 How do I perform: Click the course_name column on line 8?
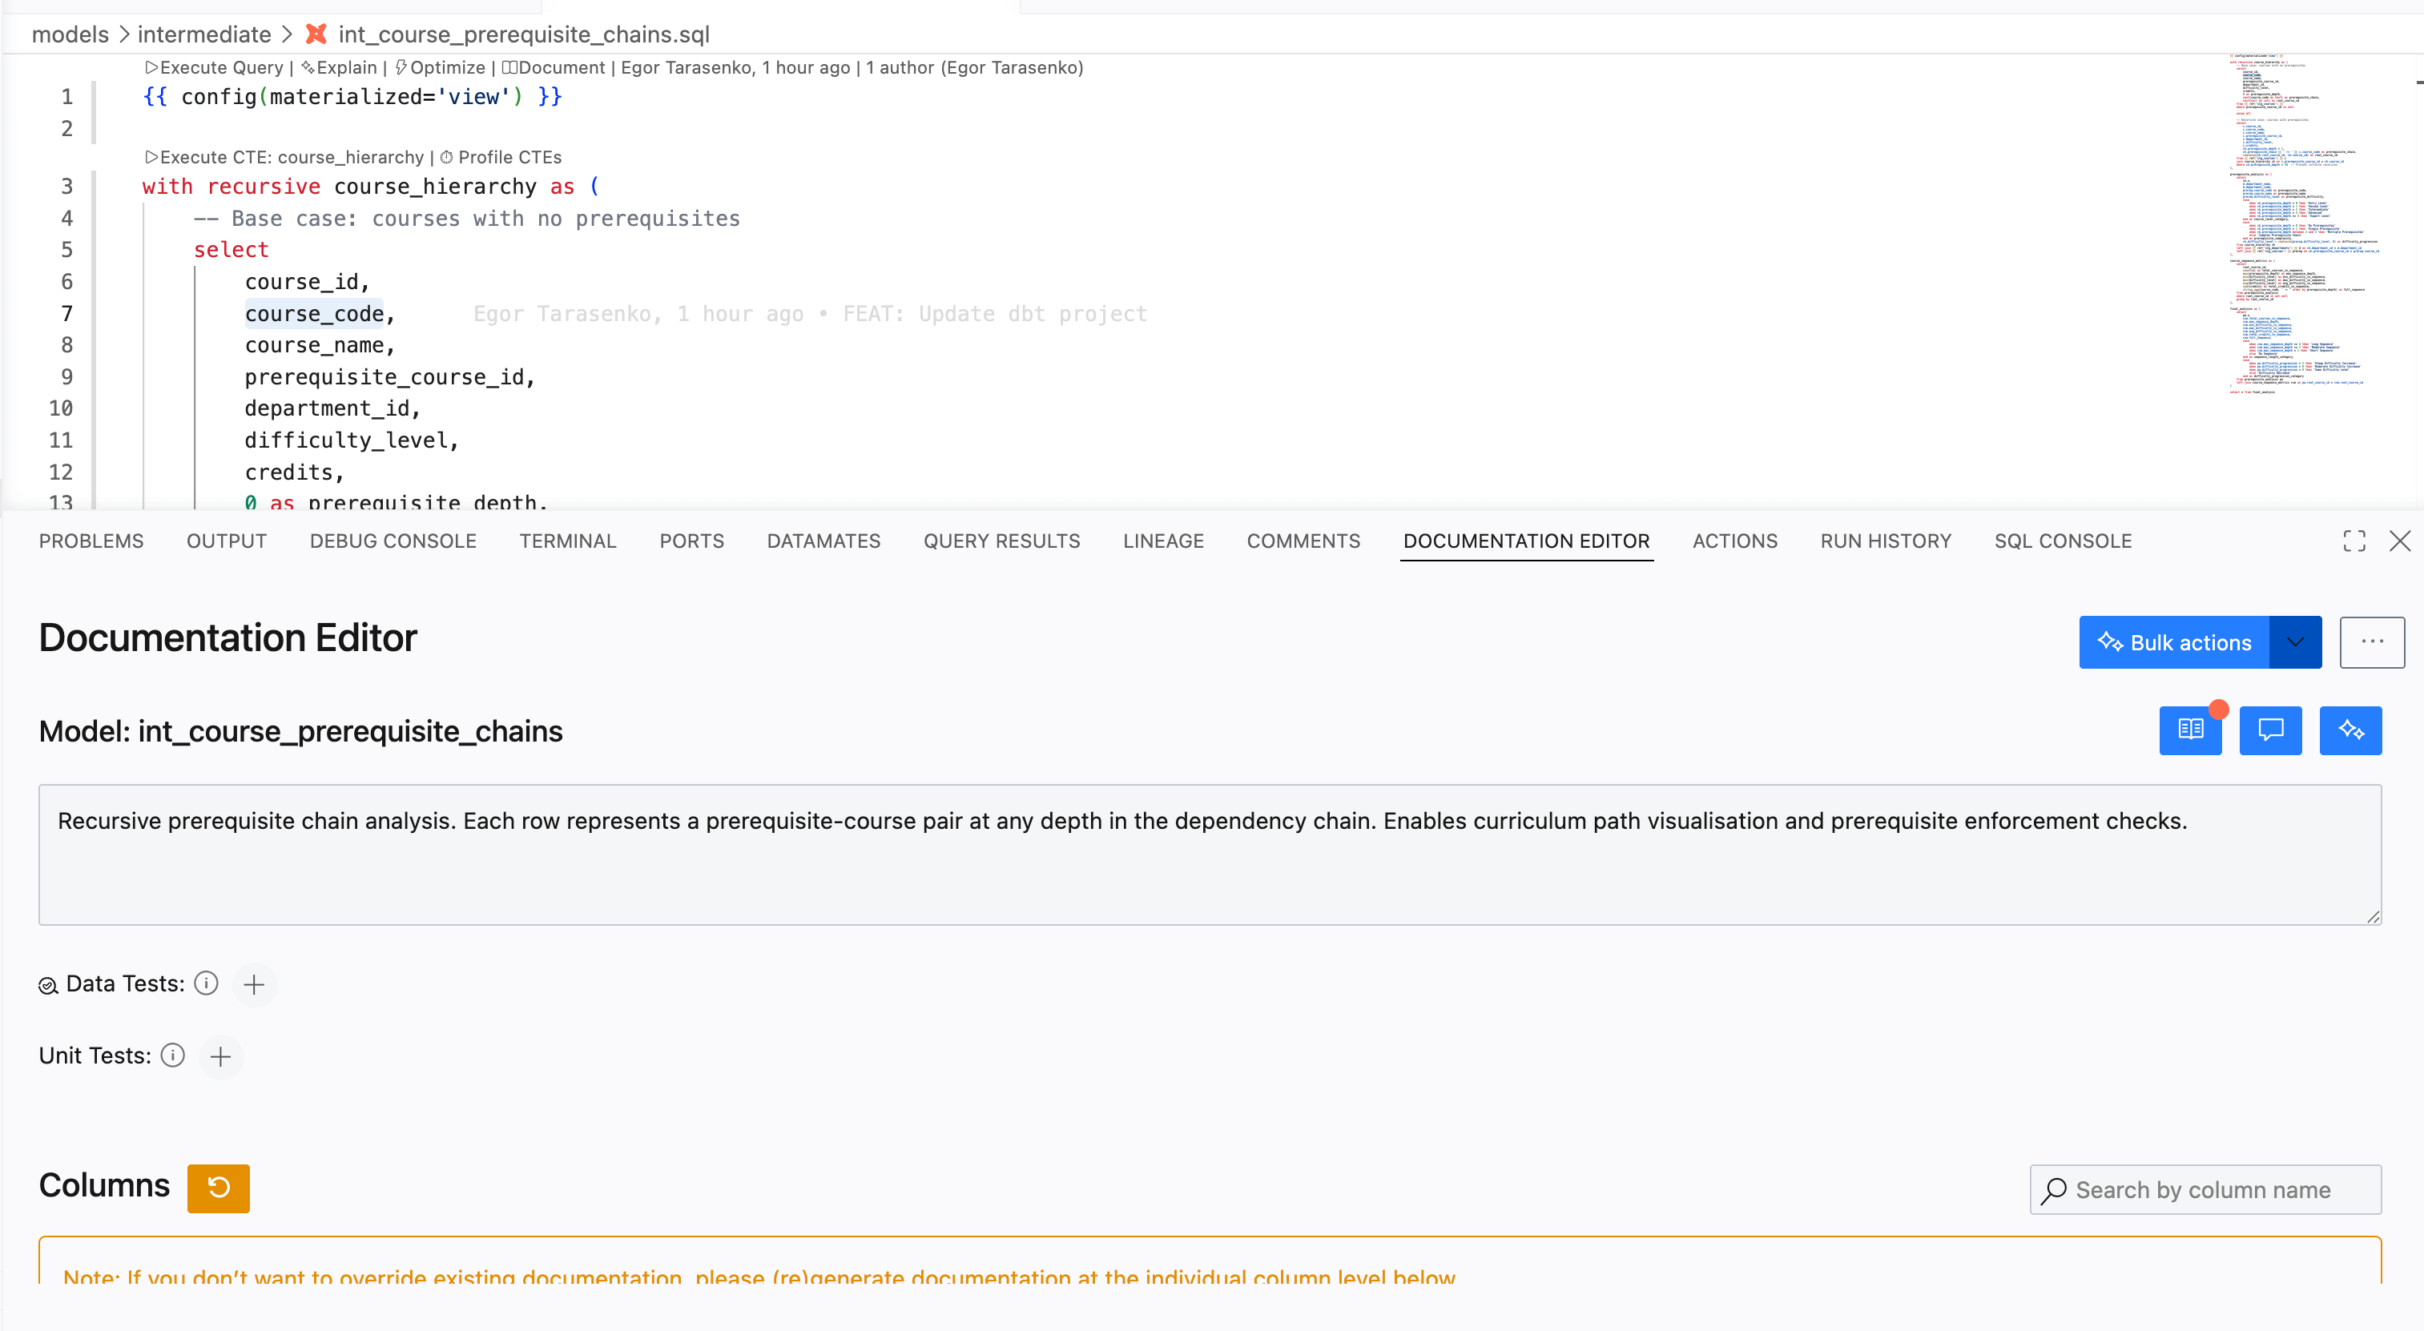[314, 345]
